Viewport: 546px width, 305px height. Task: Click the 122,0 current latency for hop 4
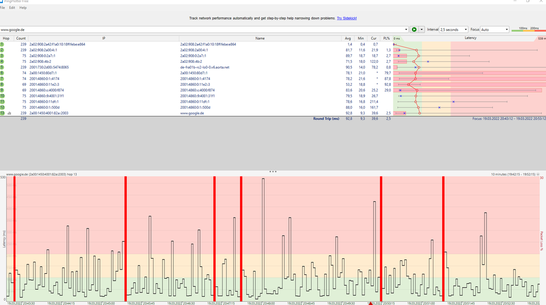tap(374, 62)
